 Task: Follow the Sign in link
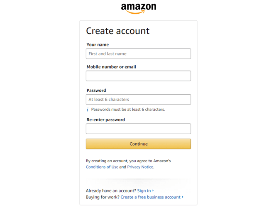tap(144, 191)
